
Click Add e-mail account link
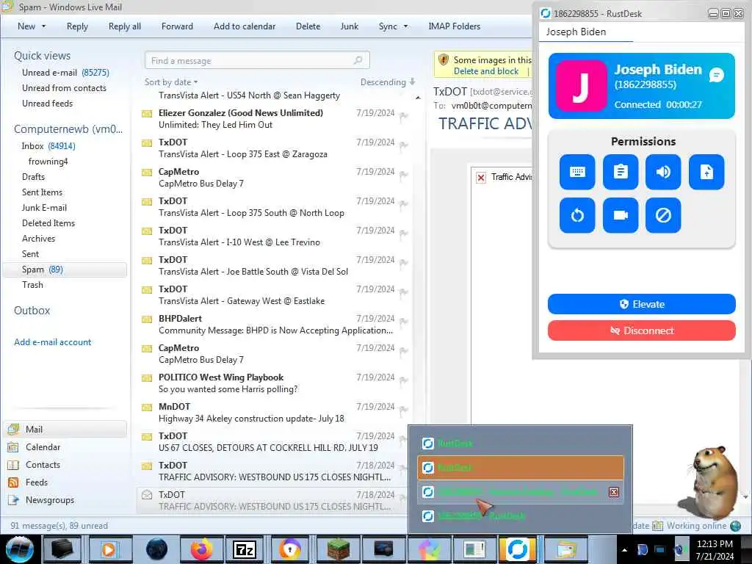(52, 342)
